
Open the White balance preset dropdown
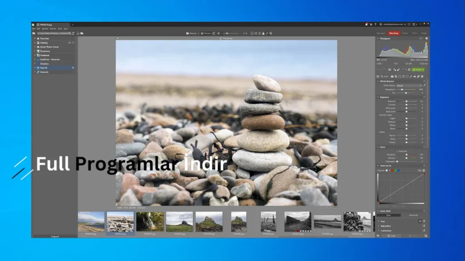(x=409, y=86)
